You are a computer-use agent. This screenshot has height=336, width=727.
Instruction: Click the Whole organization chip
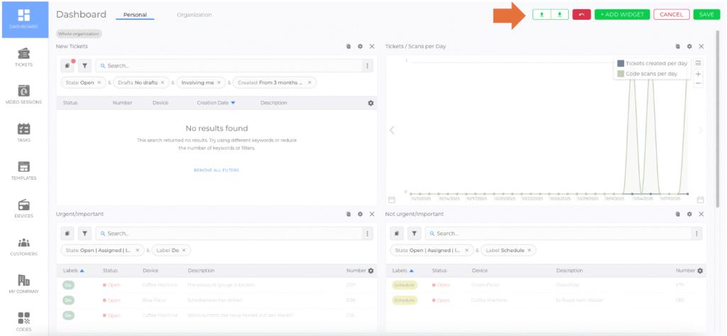click(x=80, y=34)
